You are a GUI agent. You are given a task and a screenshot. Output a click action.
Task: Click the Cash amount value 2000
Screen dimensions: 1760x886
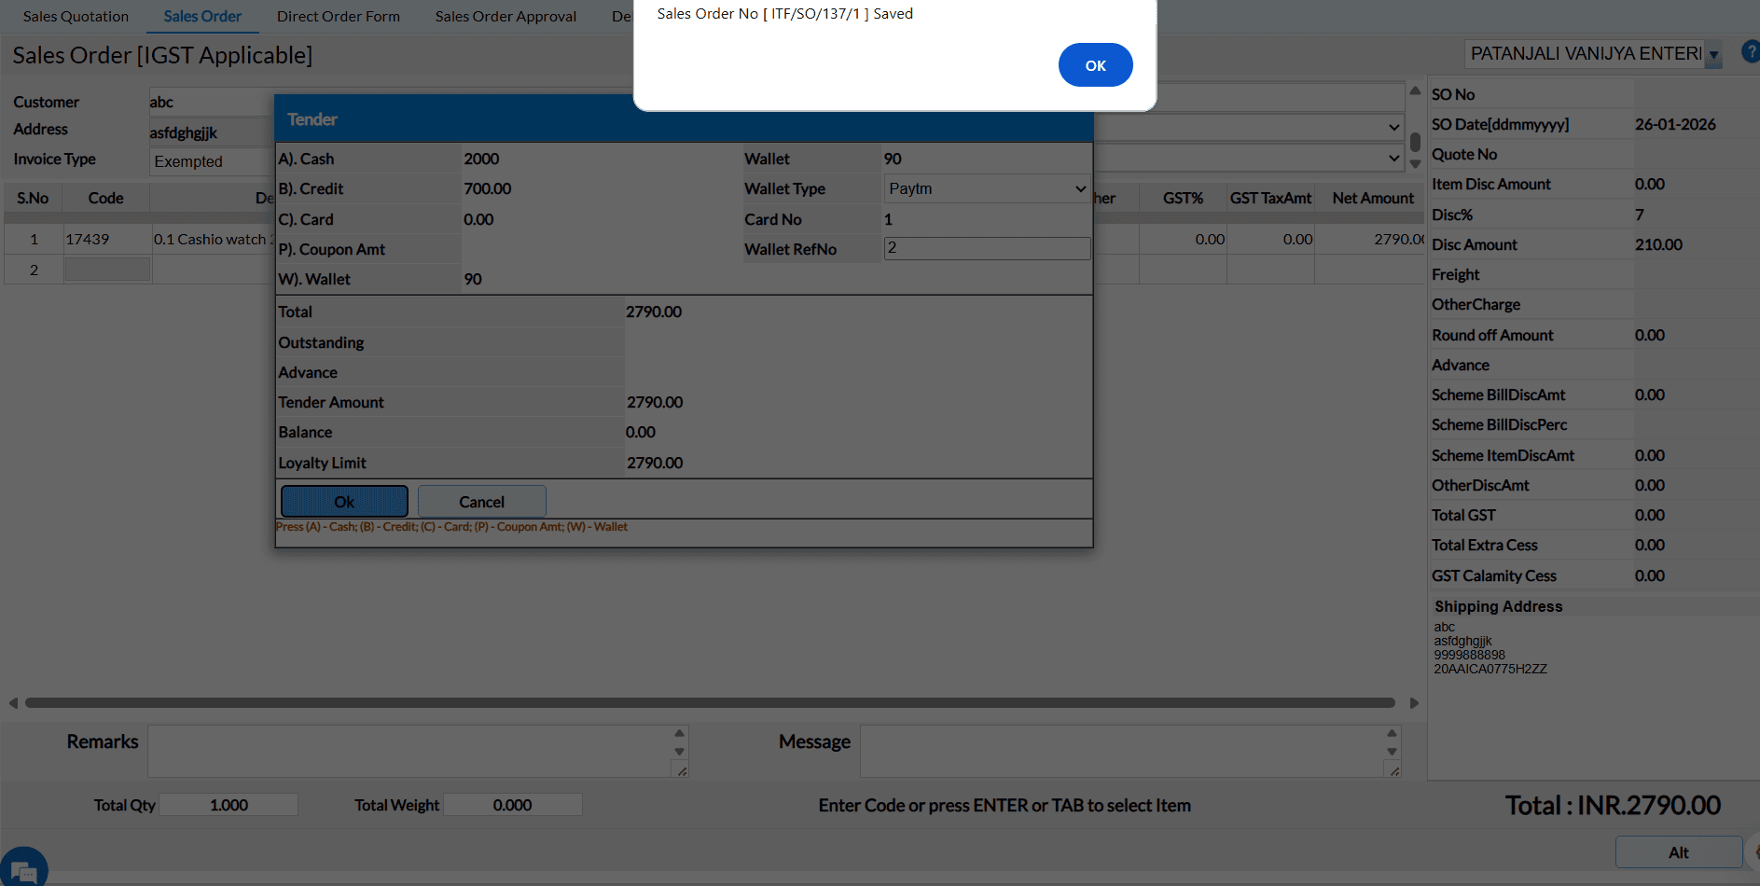(481, 159)
